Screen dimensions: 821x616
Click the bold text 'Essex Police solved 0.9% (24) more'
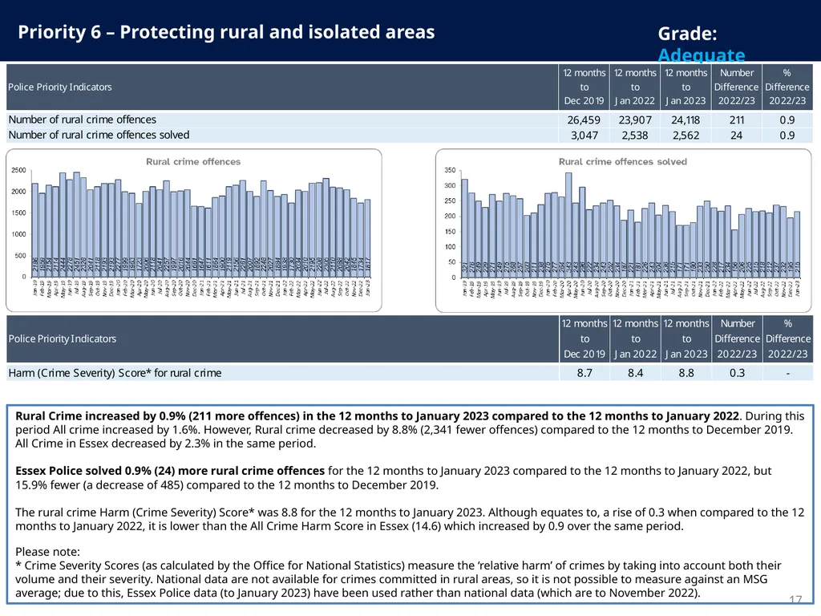click(x=170, y=471)
